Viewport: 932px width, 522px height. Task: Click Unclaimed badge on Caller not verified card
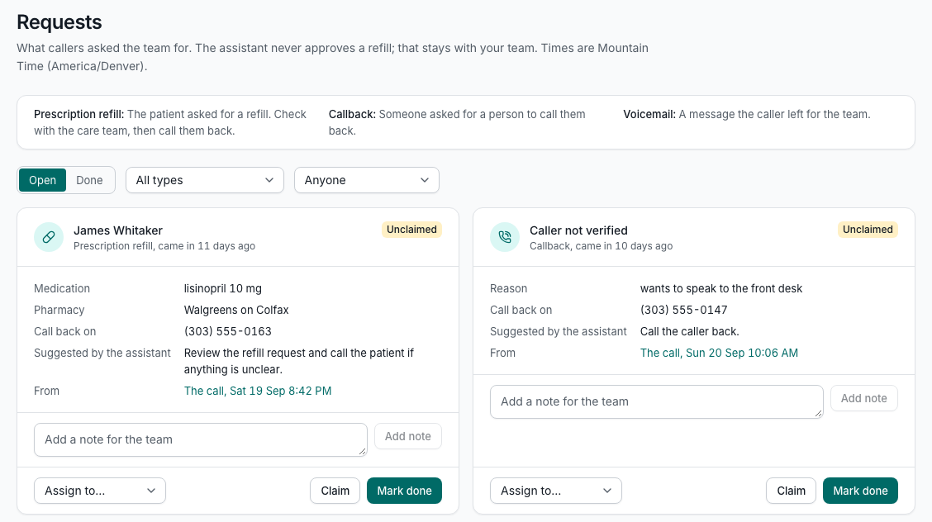point(868,230)
